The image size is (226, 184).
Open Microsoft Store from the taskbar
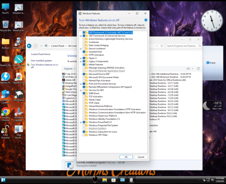[113, 180]
